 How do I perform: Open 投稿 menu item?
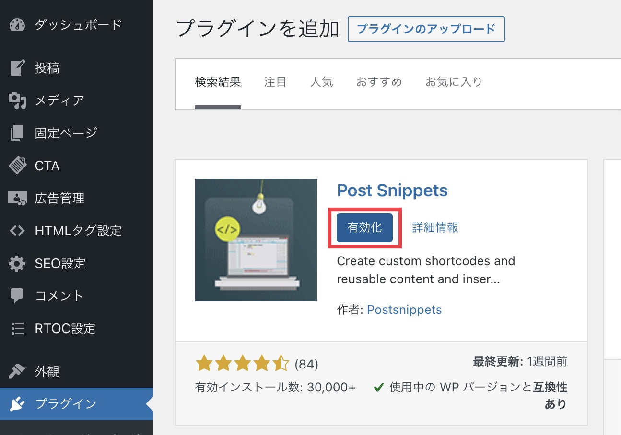pyautogui.click(x=77, y=68)
